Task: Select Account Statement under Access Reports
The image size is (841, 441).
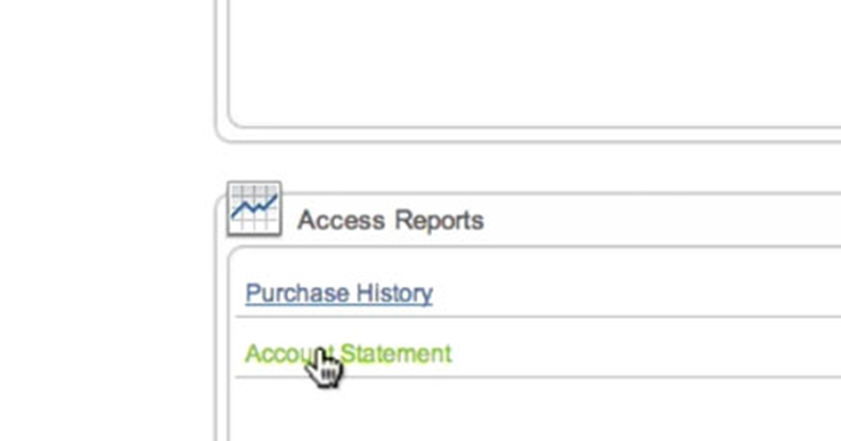Action: click(x=348, y=353)
